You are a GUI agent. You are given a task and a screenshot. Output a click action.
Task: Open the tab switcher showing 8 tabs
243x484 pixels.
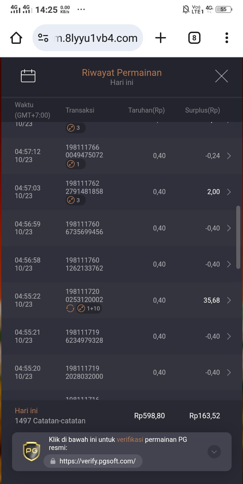pyautogui.click(x=194, y=38)
